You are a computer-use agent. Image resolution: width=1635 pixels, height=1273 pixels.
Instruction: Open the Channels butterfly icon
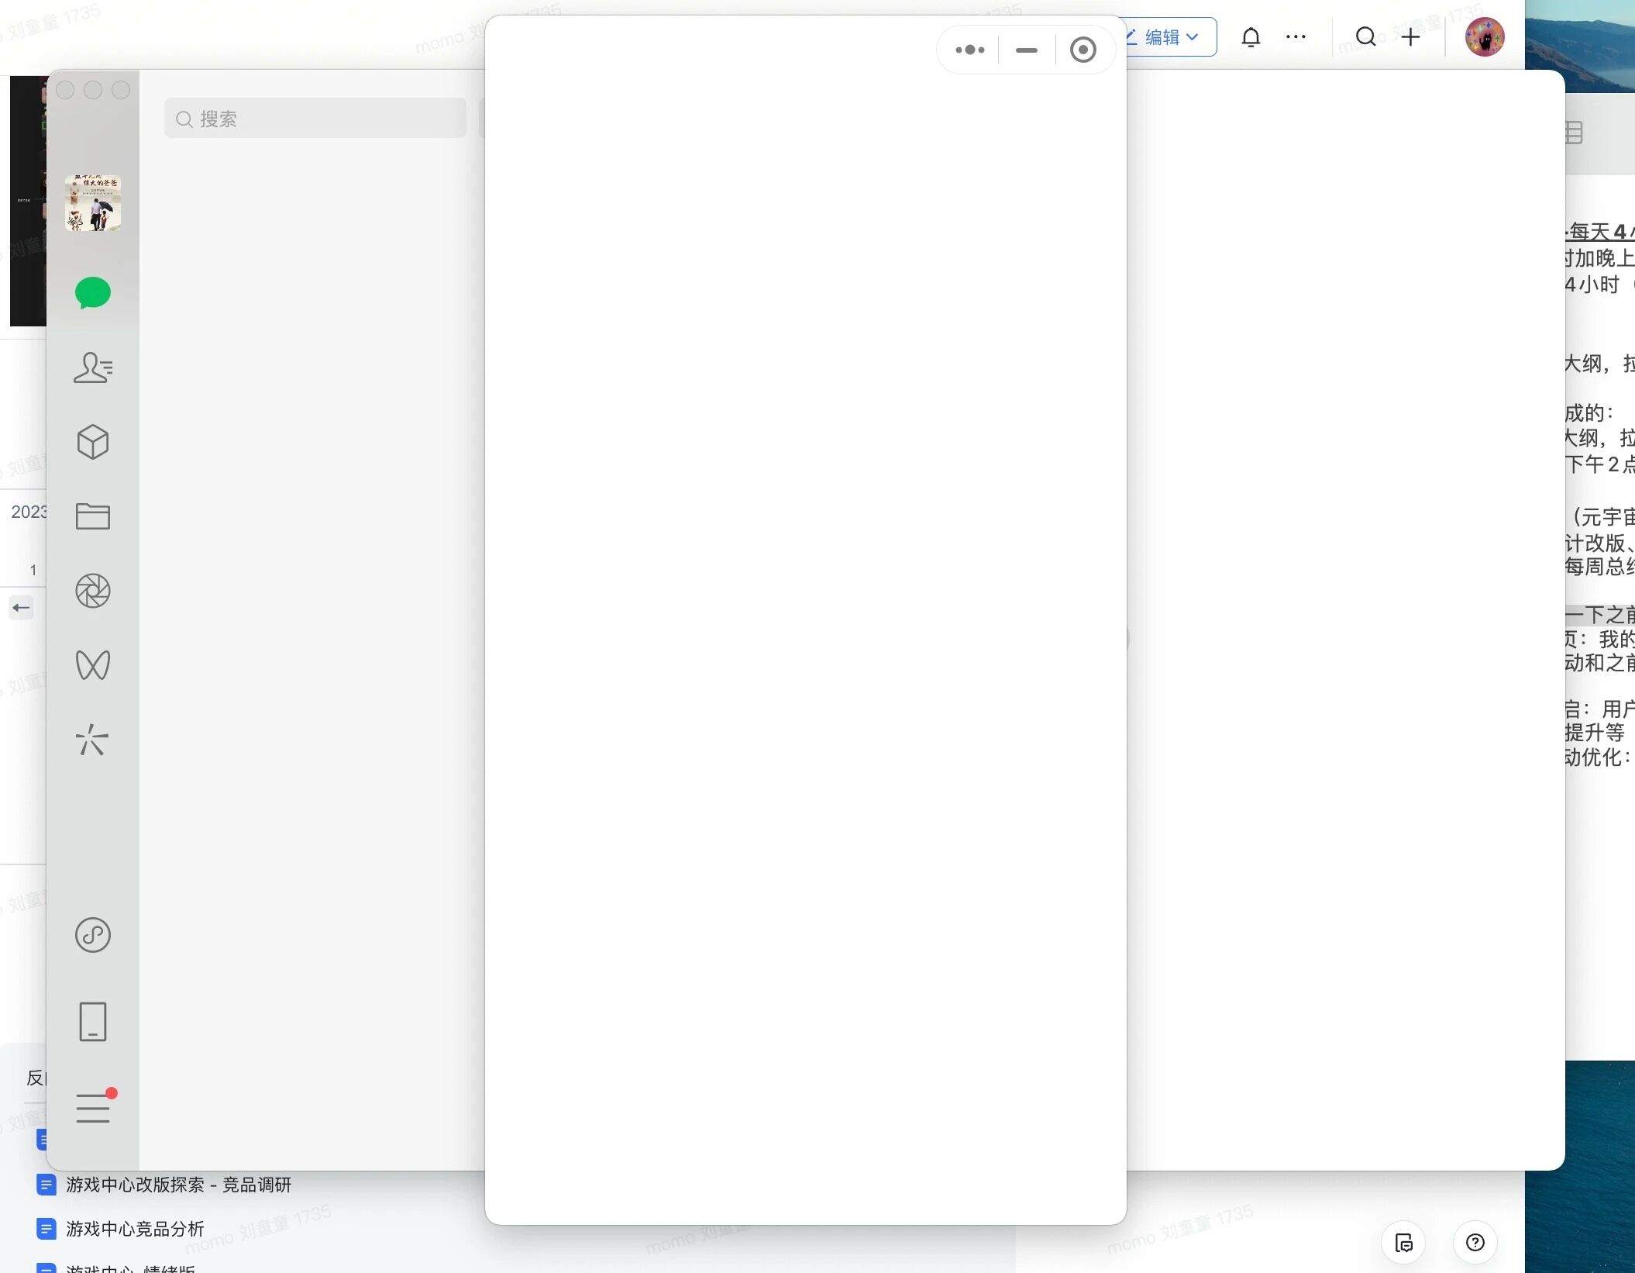pos(92,665)
